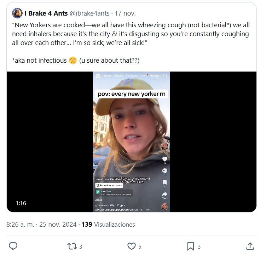Tap the TikTok LIVE icon in the video

tap(98, 76)
